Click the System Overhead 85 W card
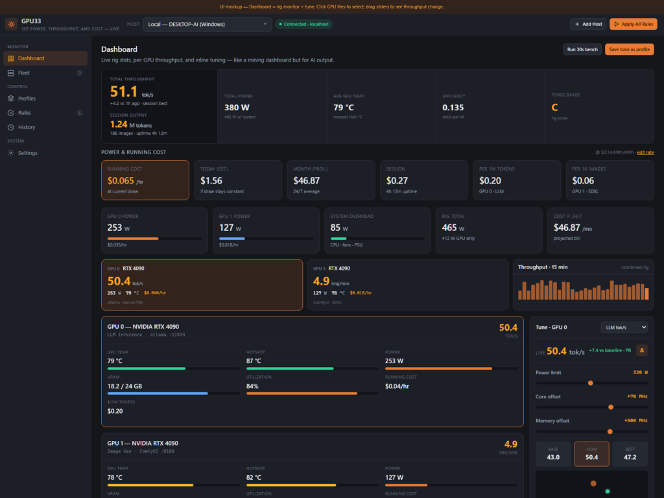The image size is (664, 498). (377, 230)
